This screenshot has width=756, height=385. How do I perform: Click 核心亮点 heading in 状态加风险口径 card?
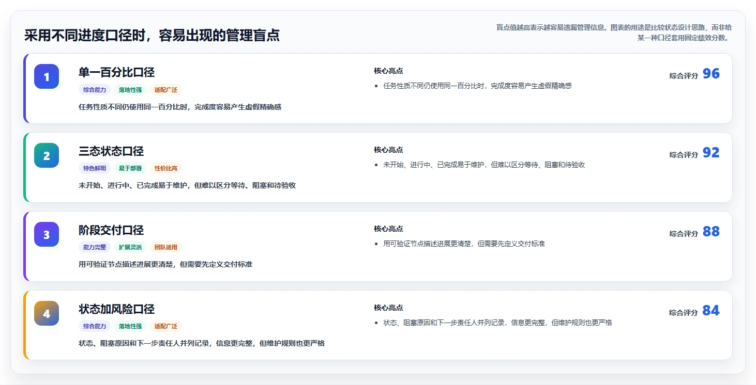(388, 308)
